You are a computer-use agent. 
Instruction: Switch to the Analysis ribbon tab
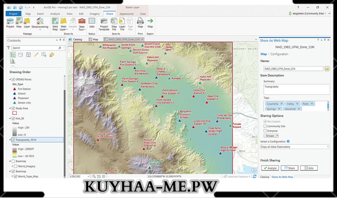point(55,14)
